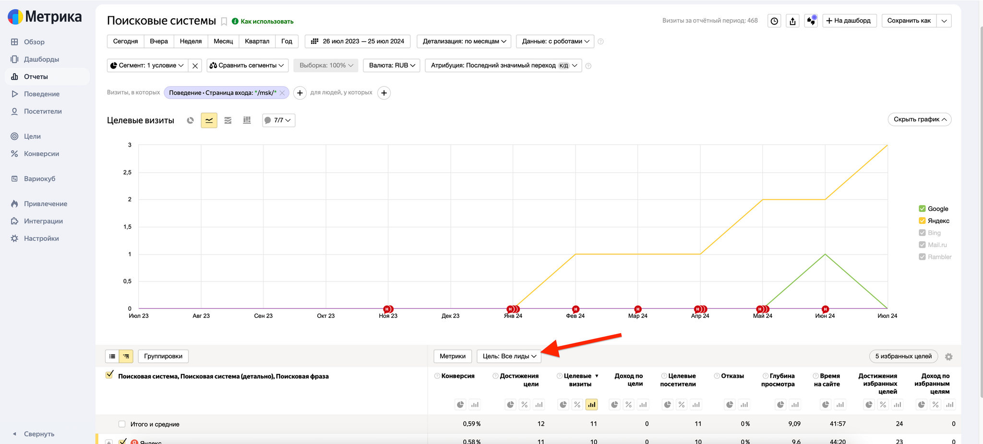Show Доход по цели as percent
Viewport: 983px width, 444px height.
click(629, 405)
